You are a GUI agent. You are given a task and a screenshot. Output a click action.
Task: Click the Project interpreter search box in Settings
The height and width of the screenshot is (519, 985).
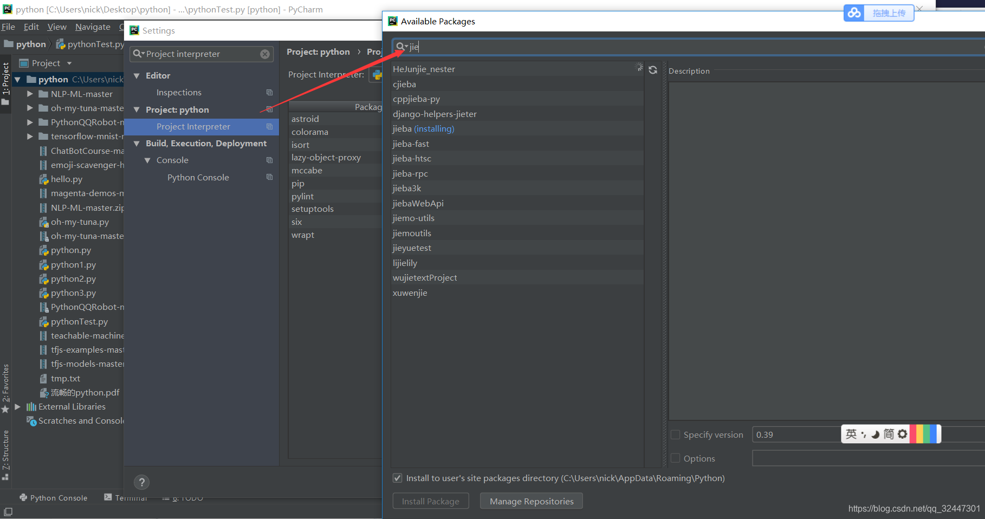point(200,54)
